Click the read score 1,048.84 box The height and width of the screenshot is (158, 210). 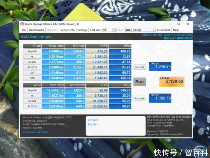point(160,66)
